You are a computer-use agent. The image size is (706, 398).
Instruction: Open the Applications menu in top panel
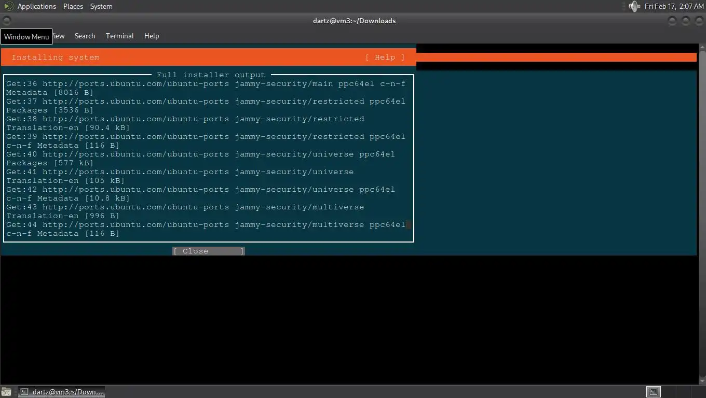point(36,6)
